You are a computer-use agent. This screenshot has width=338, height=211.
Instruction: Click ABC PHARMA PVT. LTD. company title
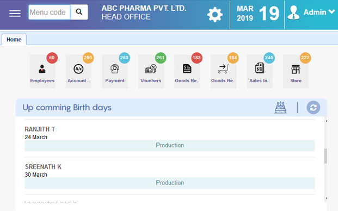pyautogui.click(x=144, y=8)
